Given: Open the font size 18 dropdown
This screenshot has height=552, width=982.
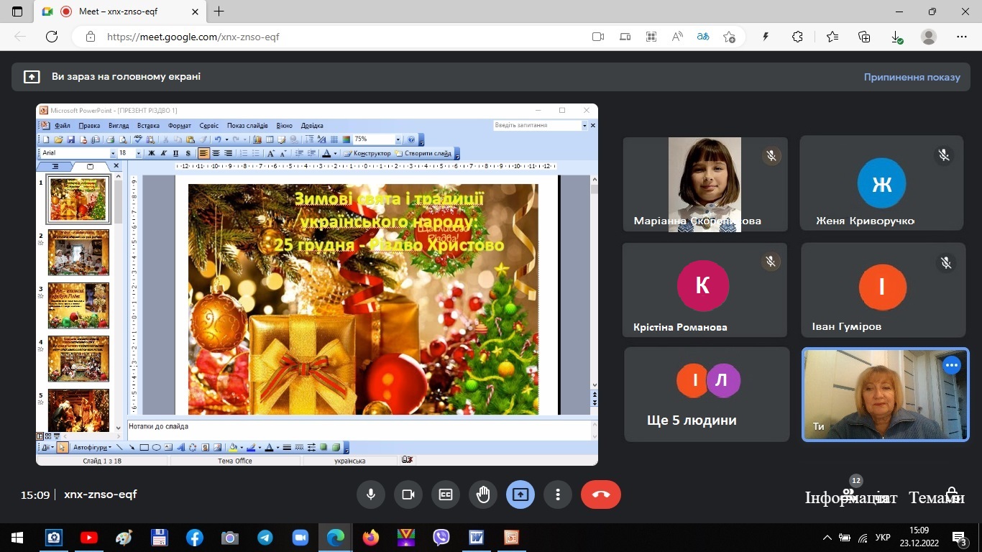Looking at the screenshot, I should (139, 153).
